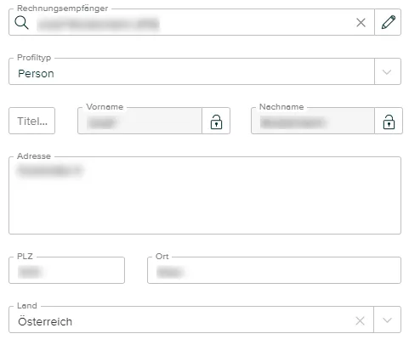Click inside the Adresse text area
Screen dimensions: 409x345
[x=205, y=195]
